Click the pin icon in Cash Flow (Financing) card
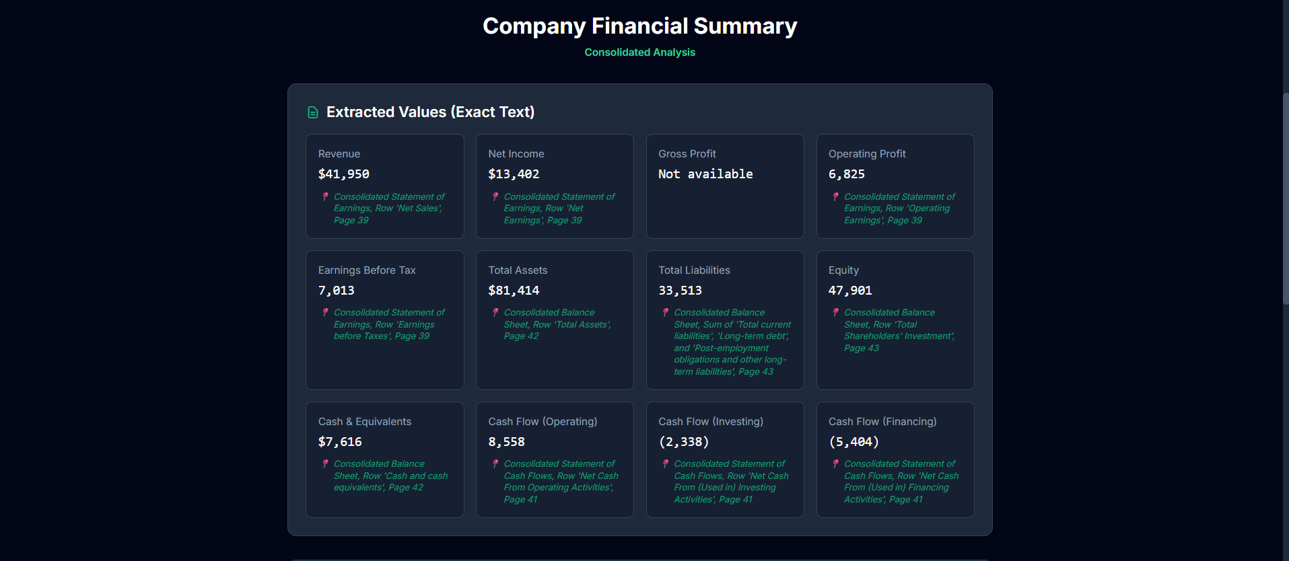Viewport: 1289px width, 561px height. click(x=835, y=463)
